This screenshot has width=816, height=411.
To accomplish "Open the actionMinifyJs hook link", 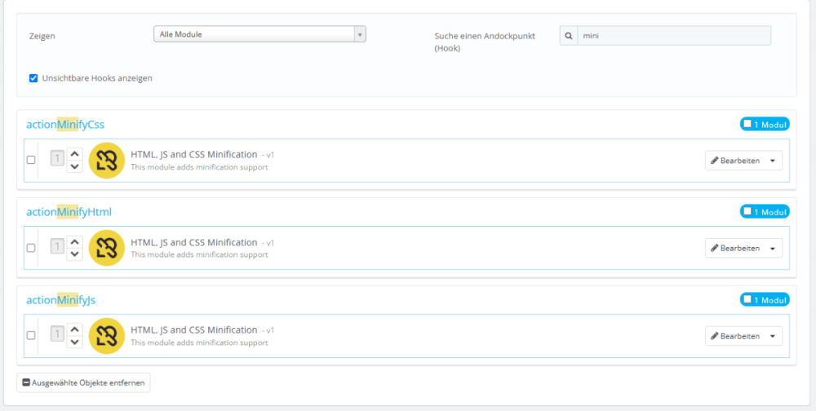I will (x=61, y=300).
